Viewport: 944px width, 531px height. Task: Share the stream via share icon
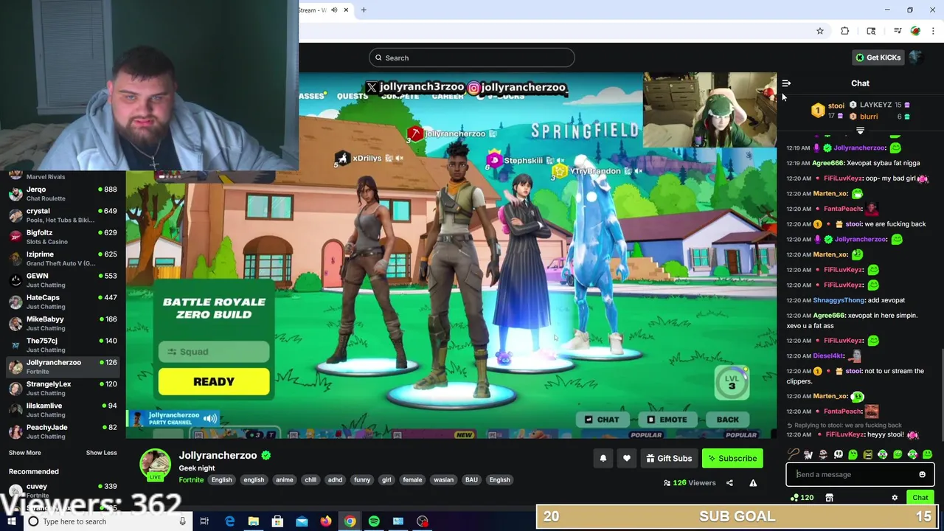[729, 483]
